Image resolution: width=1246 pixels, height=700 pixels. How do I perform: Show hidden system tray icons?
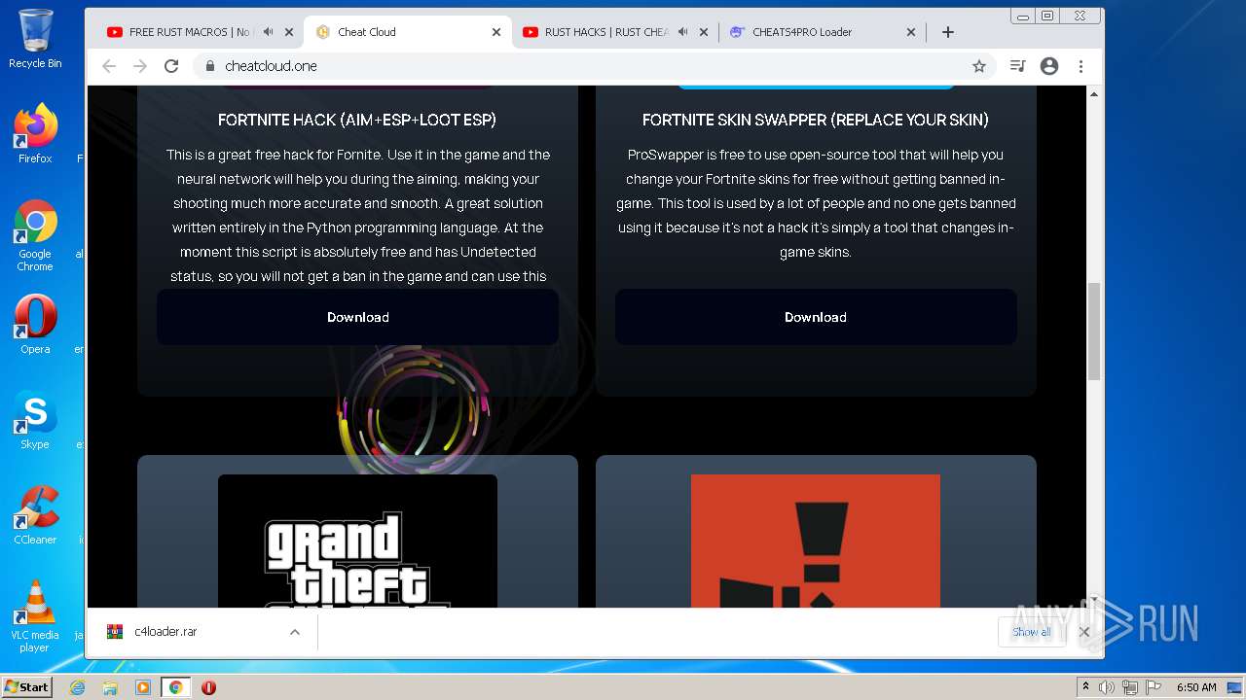point(1085,687)
